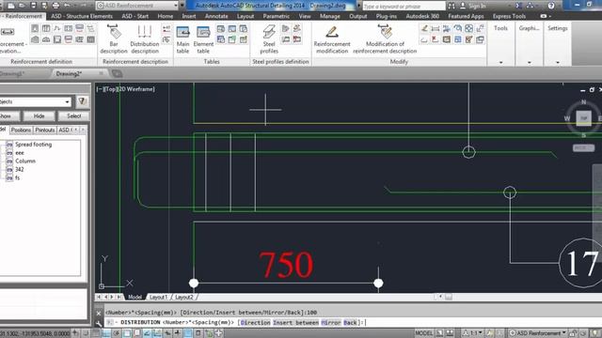Switch to the Positions tab in the left panel
The height and width of the screenshot is (338, 602).
pyautogui.click(x=21, y=130)
